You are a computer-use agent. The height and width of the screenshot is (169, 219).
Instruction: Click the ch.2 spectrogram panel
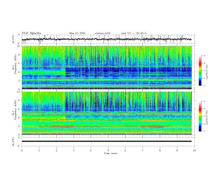(x=107, y=113)
